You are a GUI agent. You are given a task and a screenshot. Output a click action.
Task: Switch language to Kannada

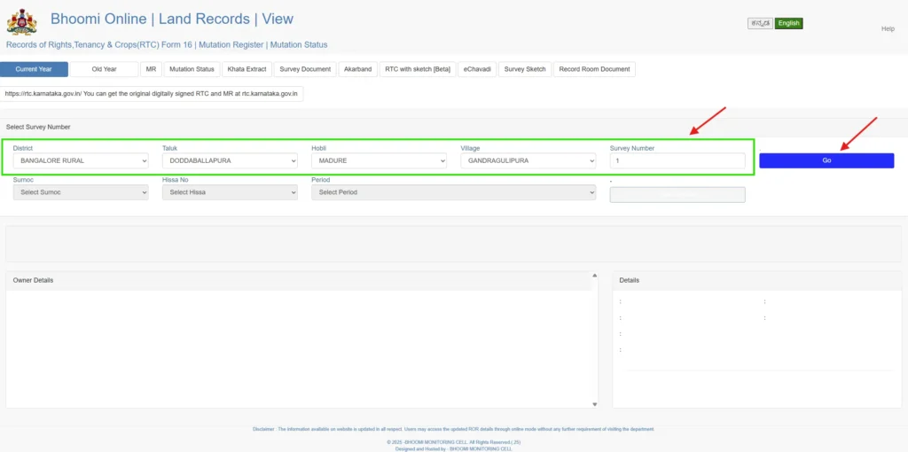coord(760,24)
